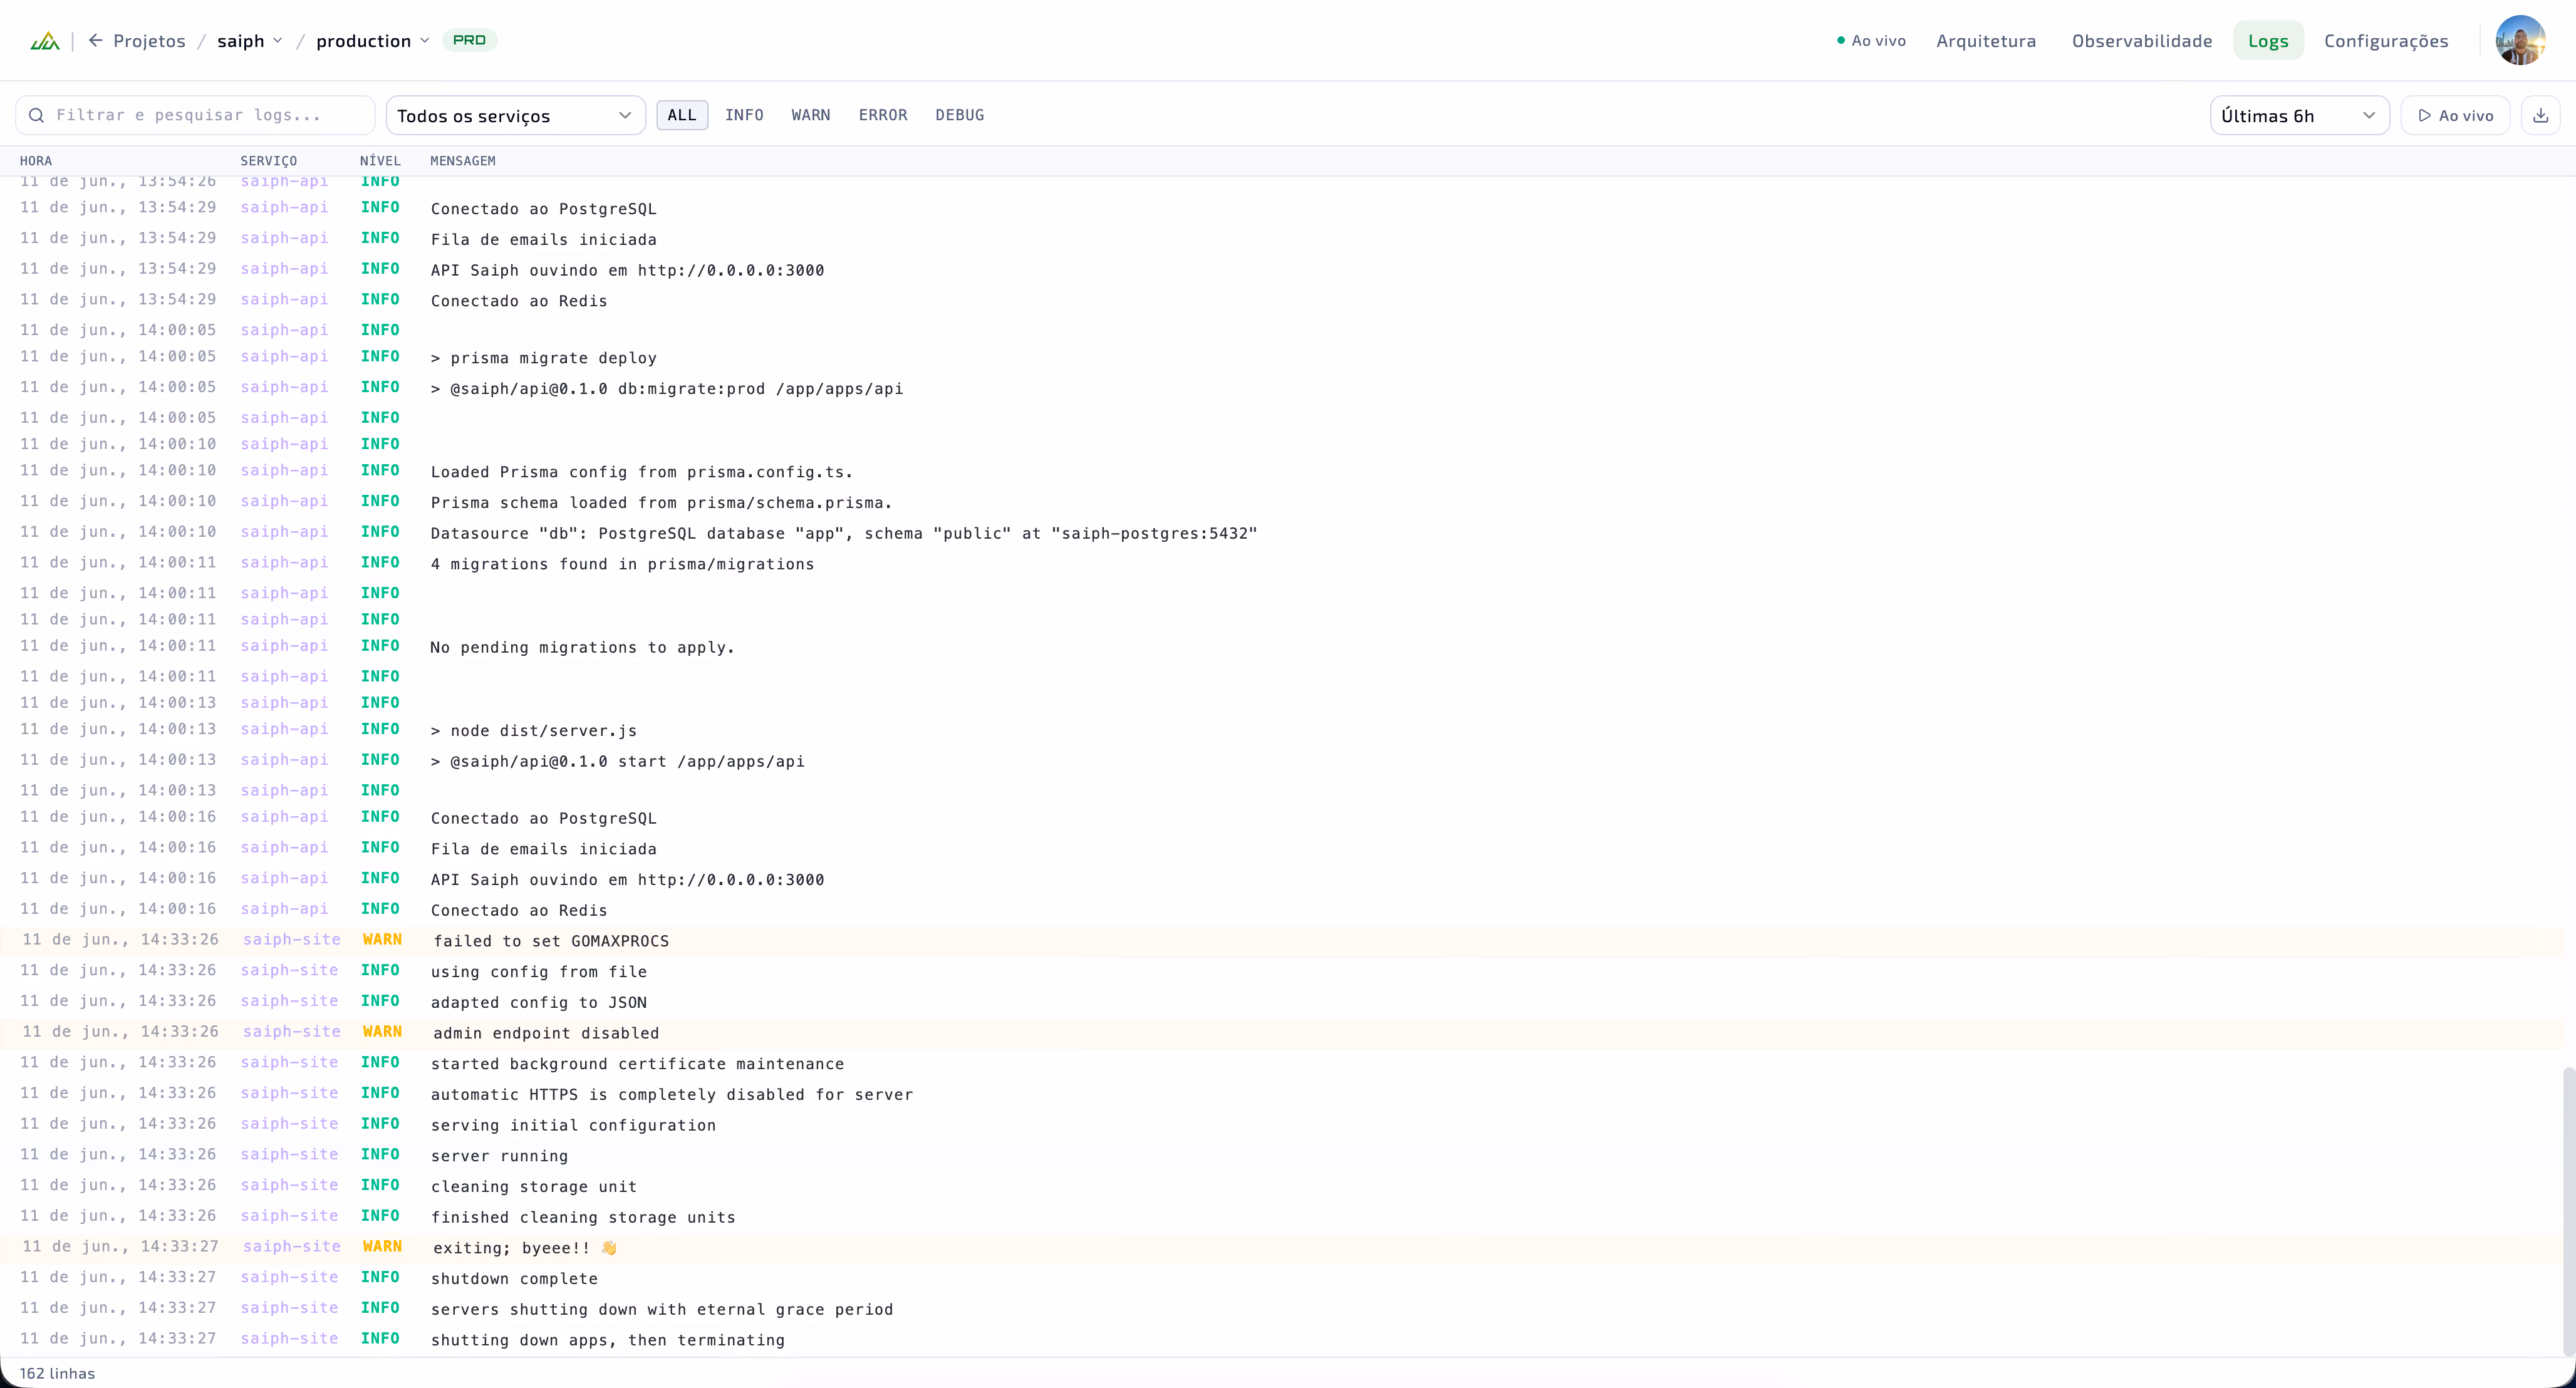Viewport: 2576px width, 1388px height.
Task: Click 'servers shutting down with eternal grace period' line
Action: click(x=662, y=1310)
